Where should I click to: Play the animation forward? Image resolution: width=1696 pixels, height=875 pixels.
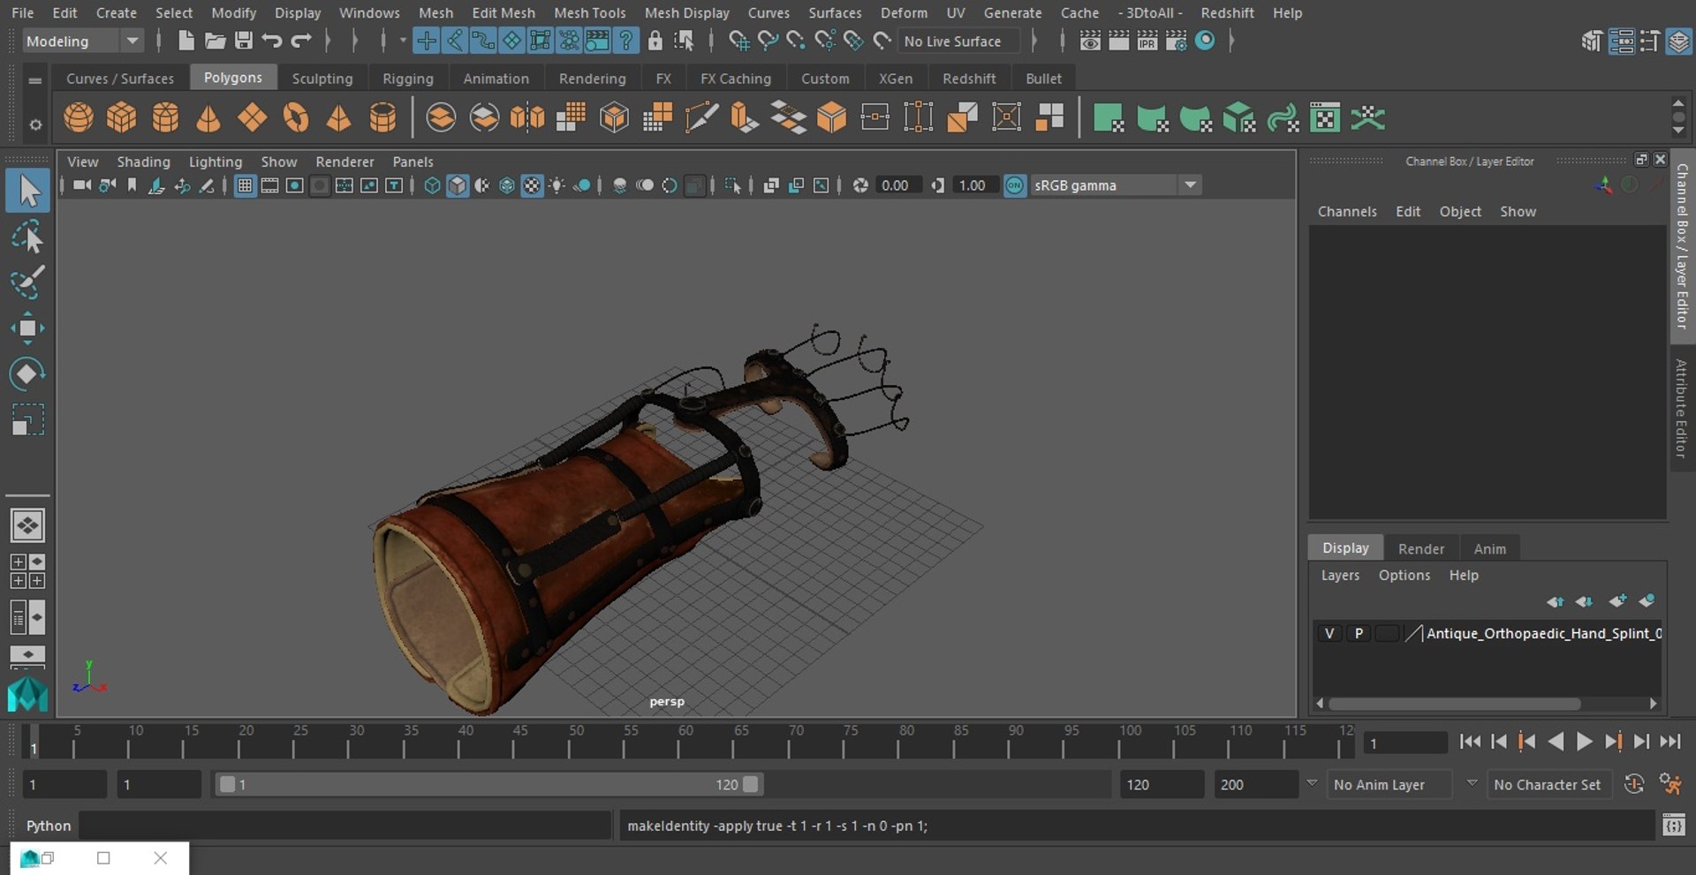[1584, 742]
